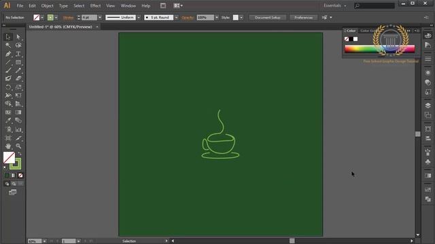Screen dimensions: 435x244
Task: Select the Artboard tool
Action: pos(7,138)
